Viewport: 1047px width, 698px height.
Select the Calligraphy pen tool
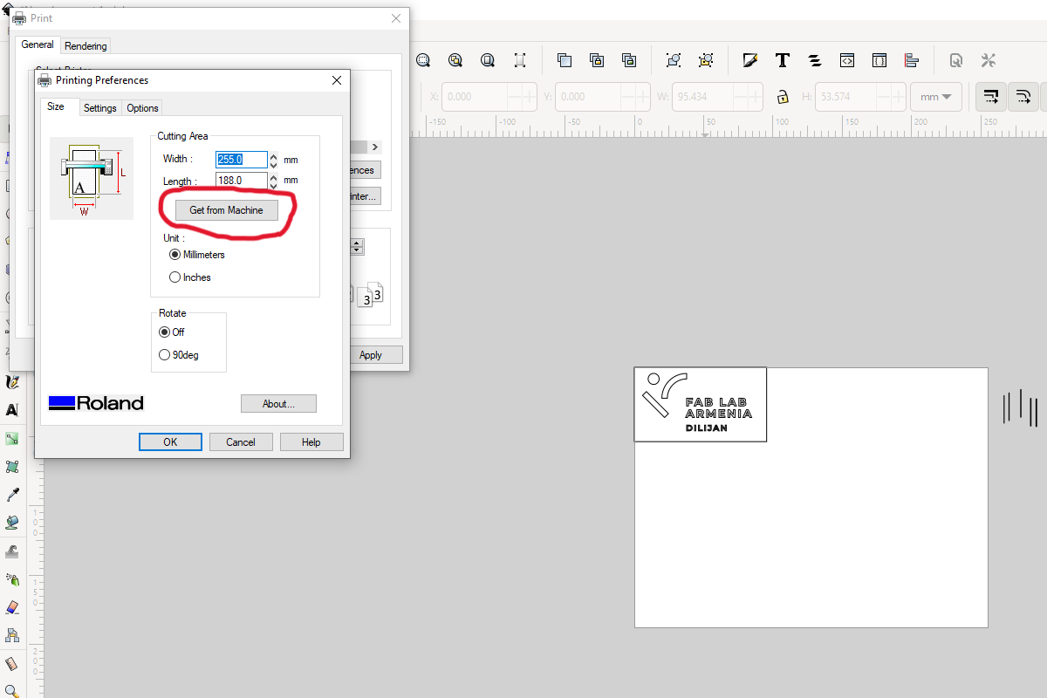tap(12, 382)
